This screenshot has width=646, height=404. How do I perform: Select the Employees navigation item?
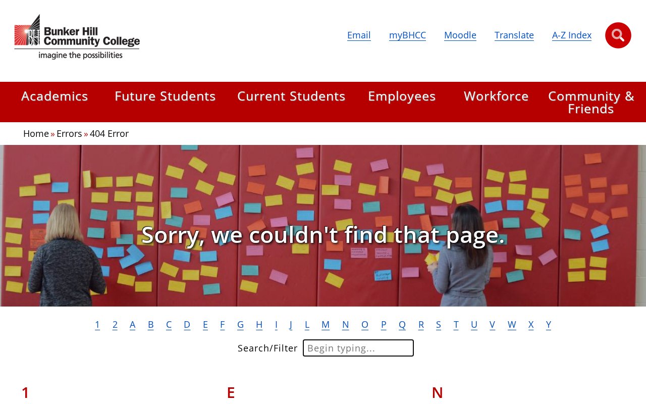click(x=402, y=96)
